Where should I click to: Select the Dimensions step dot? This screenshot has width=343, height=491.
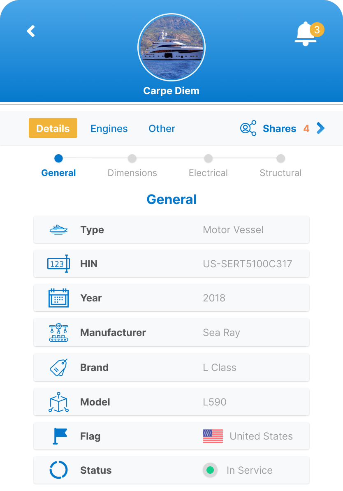(x=132, y=158)
